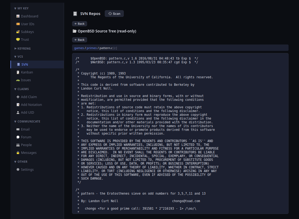Image resolution: width=299 pixels, height=219 pixels.
Task: Go to User IDs page
Action: pyautogui.click(x=37, y=24)
